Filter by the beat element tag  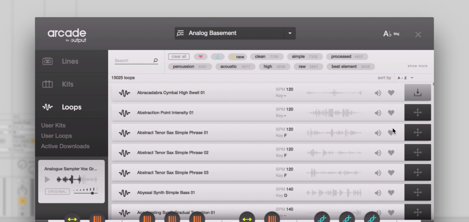pyautogui.click(x=351, y=67)
